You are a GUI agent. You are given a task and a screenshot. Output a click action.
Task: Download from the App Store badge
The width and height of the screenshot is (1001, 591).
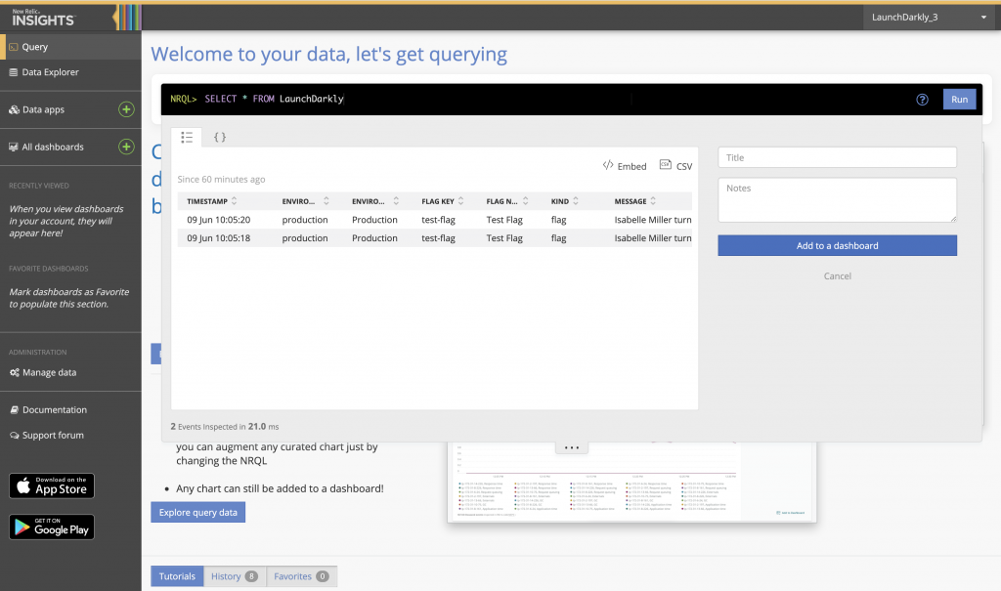[52, 485]
